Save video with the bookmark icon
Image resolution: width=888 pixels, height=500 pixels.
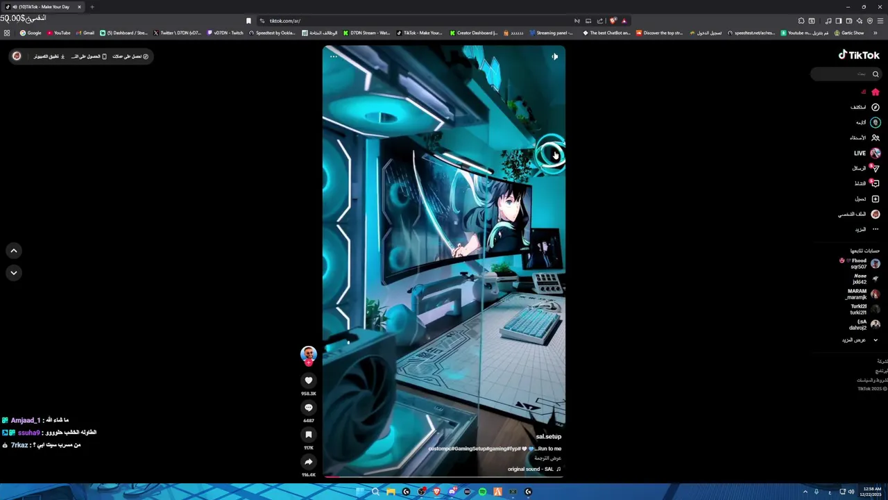pyautogui.click(x=309, y=435)
